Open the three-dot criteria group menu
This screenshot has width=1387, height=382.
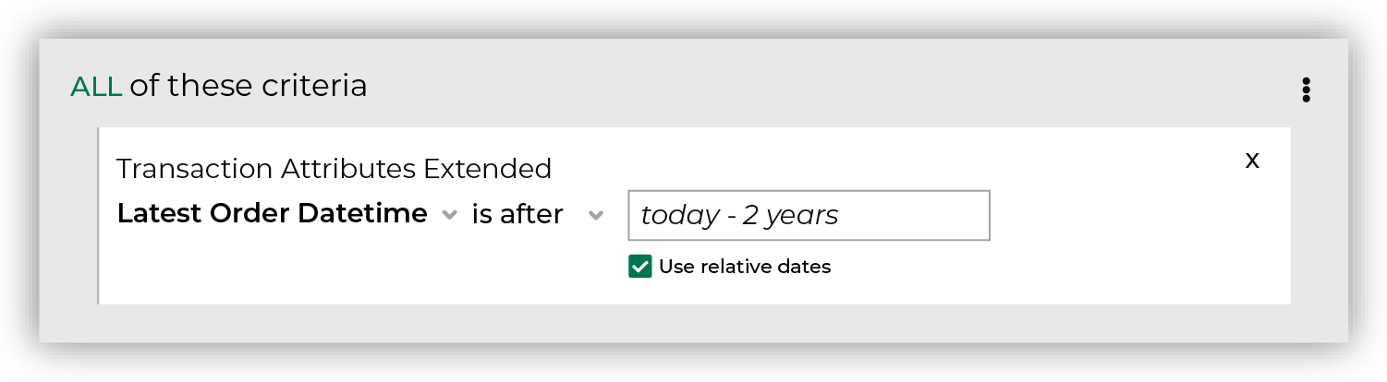(x=1306, y=90)
